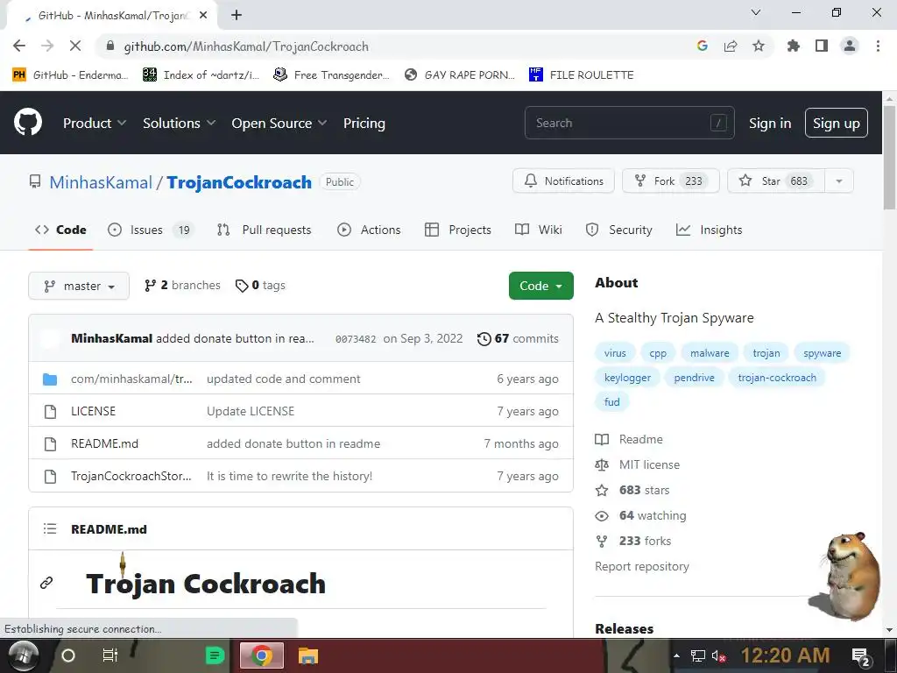Select the Code tab
897x673 pixels.
pyautogui.click(x=60, y=230)
